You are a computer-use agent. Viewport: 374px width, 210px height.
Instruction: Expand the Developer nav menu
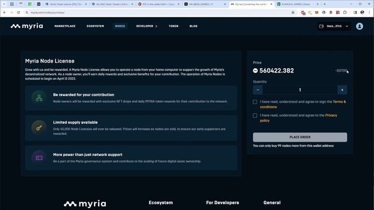tap(147, 26)
